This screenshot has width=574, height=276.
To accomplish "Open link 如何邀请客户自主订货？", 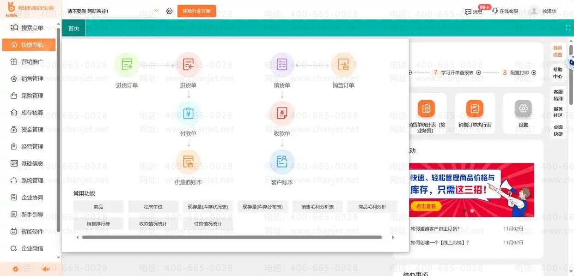I will click(x=435, y=229).
